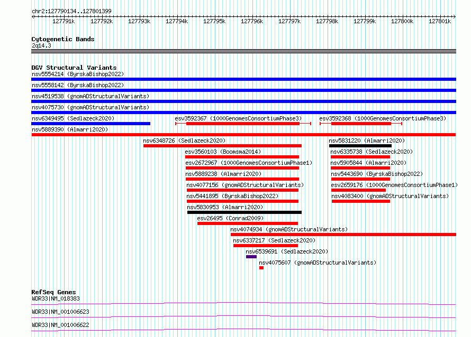Screen dimensions: 471x337
Task: Click the blue bar under nsv5554214
Action: 243,79
